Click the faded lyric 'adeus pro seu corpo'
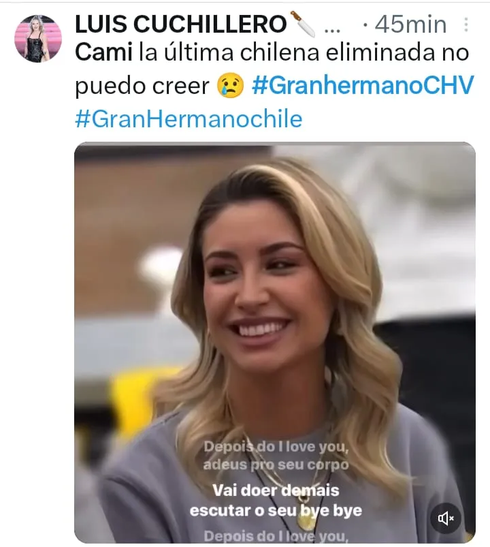The width and height of the screenshot is (490, 547). pos(276,465)
